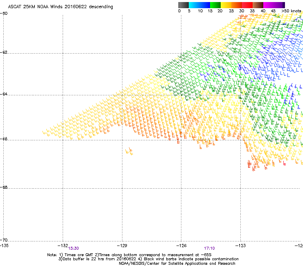Click the -62 latitude axis label

4,52
